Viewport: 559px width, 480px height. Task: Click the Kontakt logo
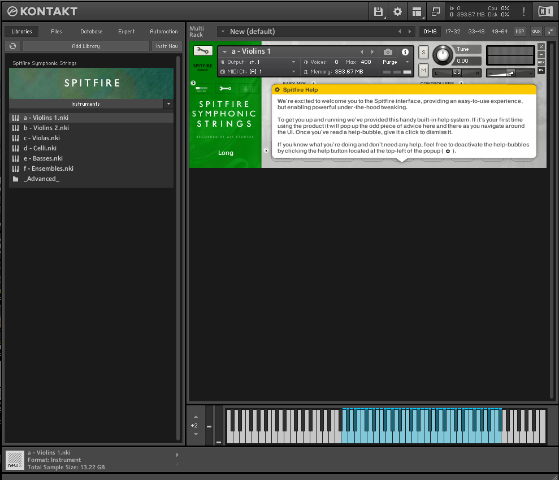42,11
